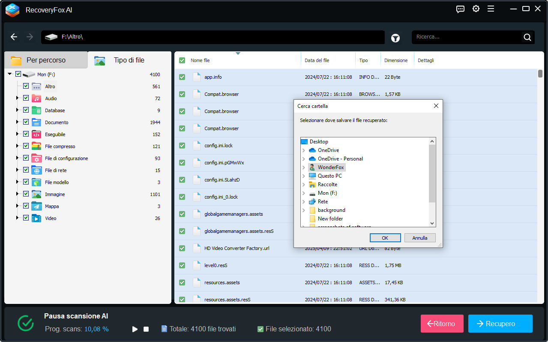Go forward with the right arrow
The width and height of the screenshot is (548, 342).
(x=30, y=37)
